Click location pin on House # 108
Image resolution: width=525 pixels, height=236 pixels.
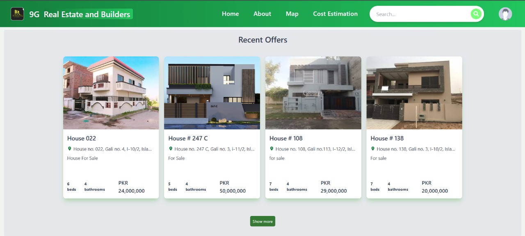click(272, 149)
